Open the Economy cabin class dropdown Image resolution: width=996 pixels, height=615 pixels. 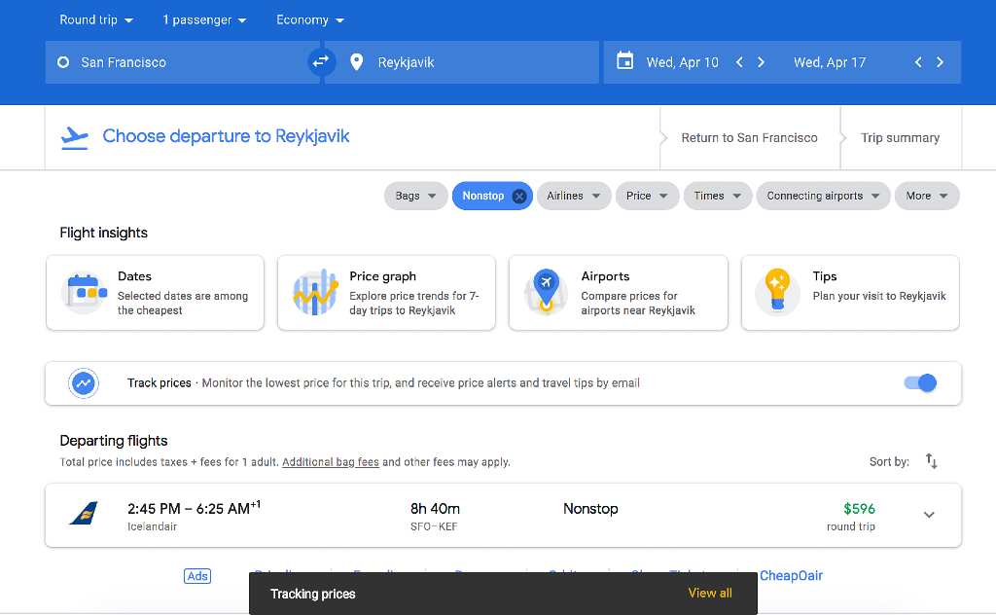(x=310, y=19)
